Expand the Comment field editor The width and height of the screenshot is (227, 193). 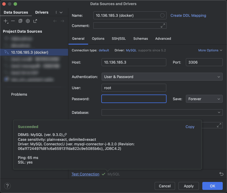[163, 26]
